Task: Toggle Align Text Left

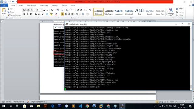Action: (62, 14)
